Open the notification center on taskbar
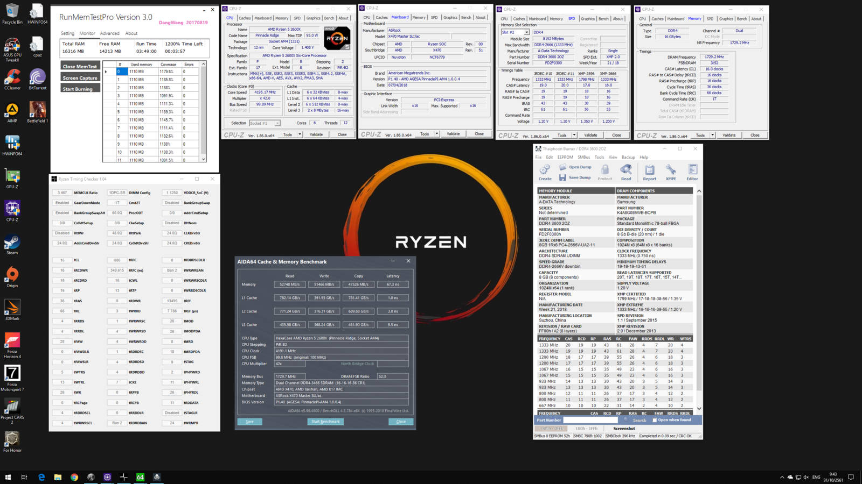The width and height of the screenshot is (862, 484). coord(851,477)
